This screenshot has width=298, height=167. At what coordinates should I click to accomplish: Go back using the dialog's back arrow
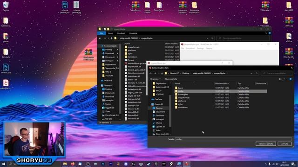150,73
